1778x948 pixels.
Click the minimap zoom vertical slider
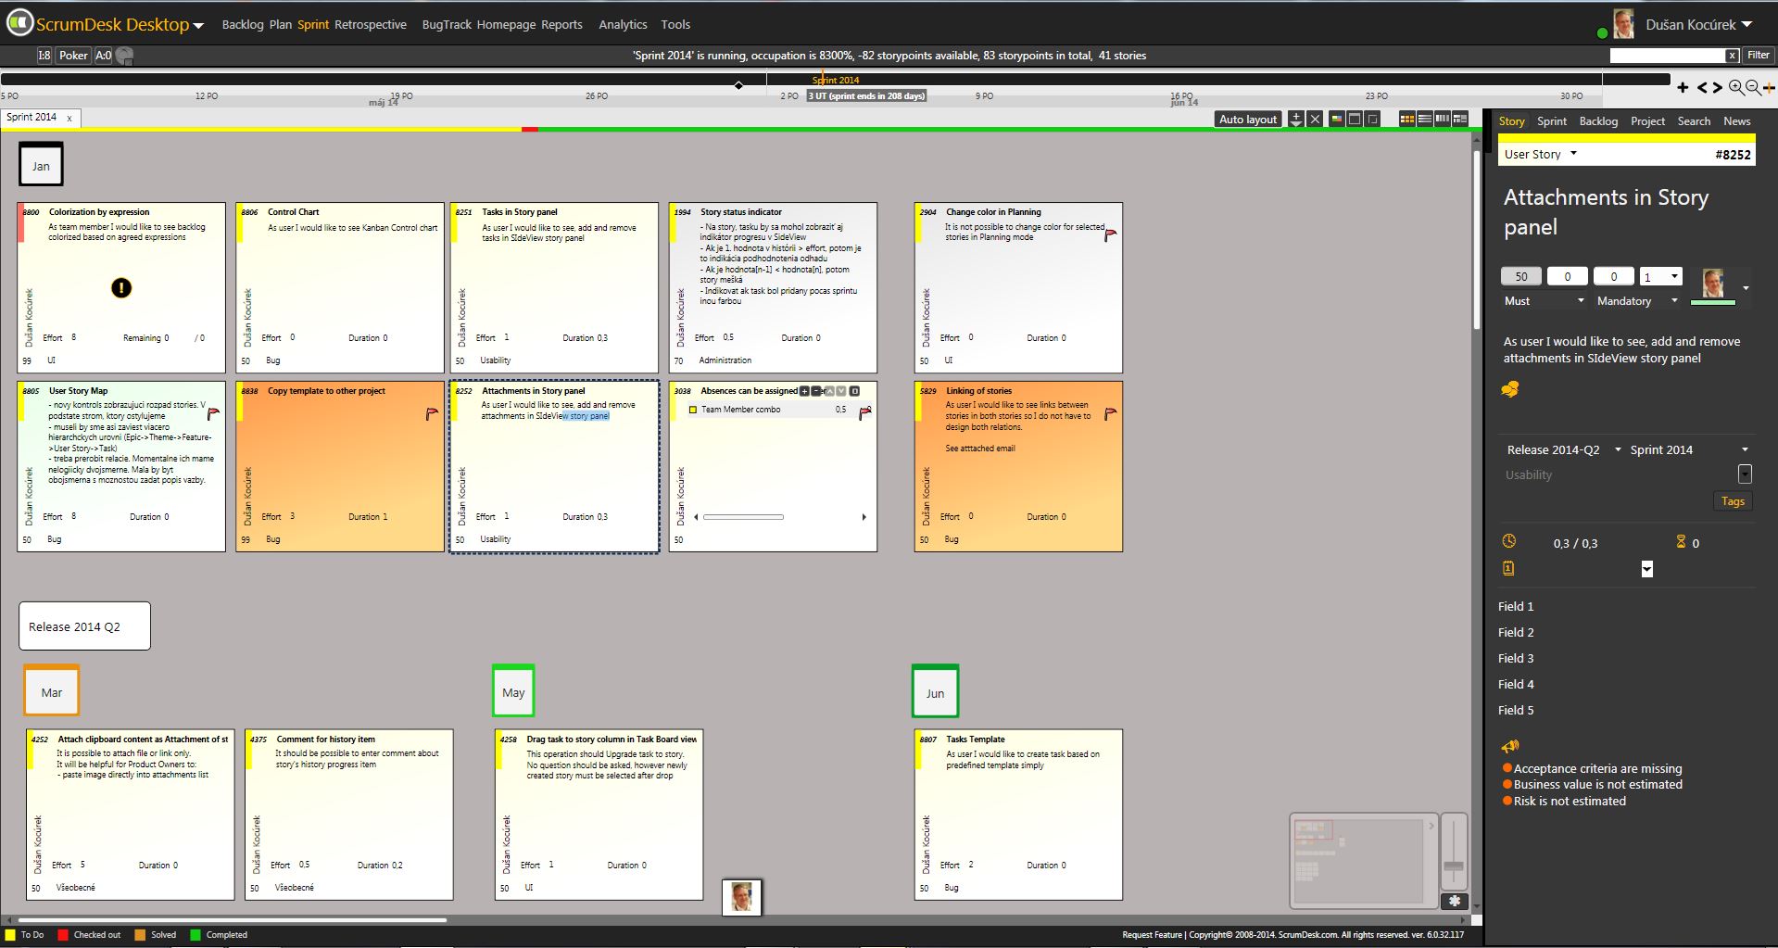pos(1454,853)
